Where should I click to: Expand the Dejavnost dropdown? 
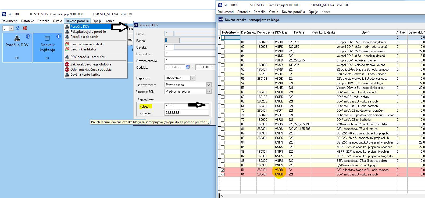click(x=192, y=78)
